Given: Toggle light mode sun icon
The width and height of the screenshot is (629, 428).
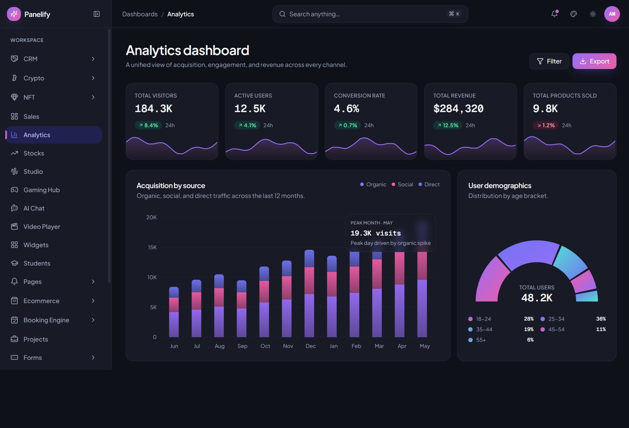Looking at the screenshot, I should pyautogui.click(x=593, y=14).
